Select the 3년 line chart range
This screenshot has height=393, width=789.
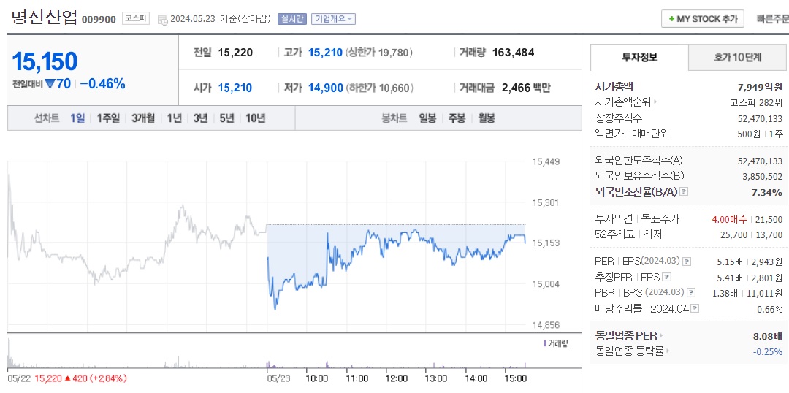click(x=200, y=119)
